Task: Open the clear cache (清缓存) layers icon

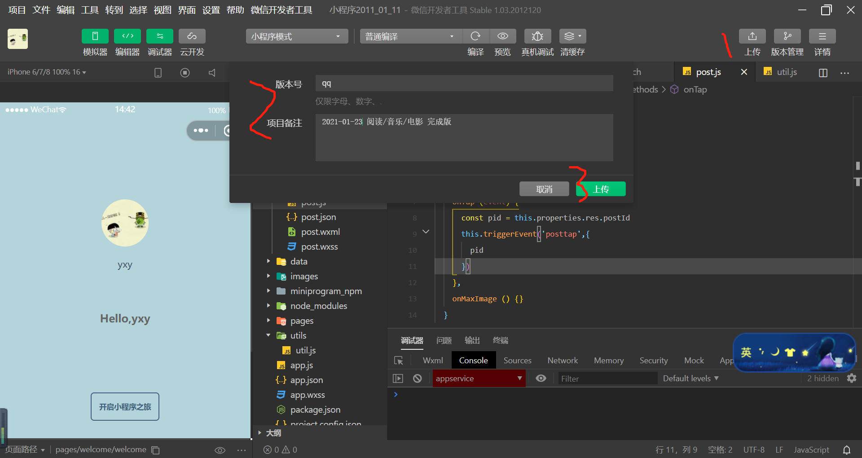Action: click(572, 36)
